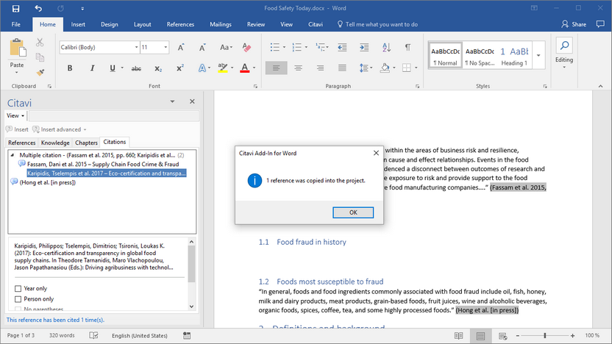Toggle Underline formatting
The image size is (612, 344).
[x=113, y=68]
